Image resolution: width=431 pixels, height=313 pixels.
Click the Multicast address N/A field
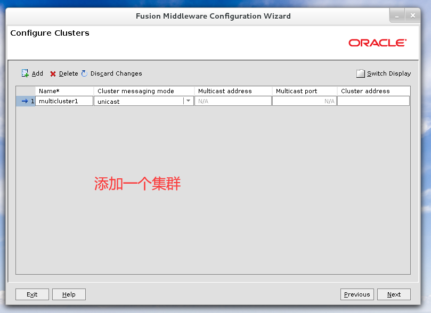233,101
